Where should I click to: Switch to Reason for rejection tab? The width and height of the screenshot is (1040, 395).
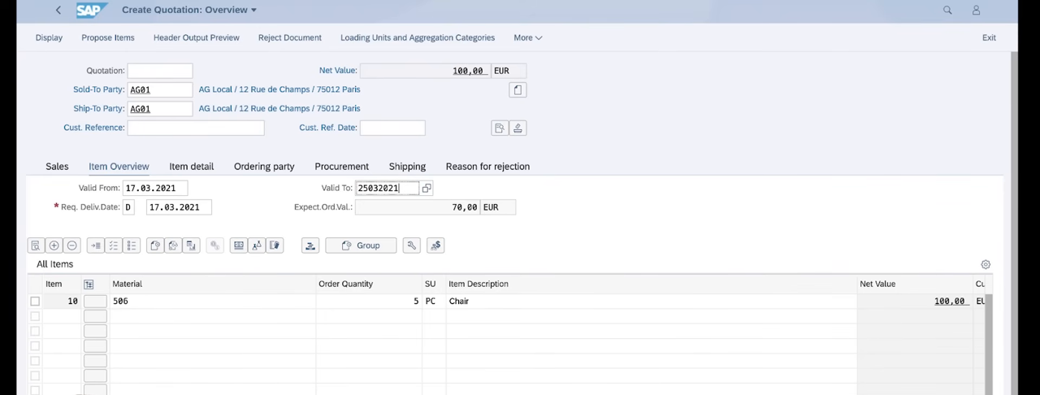coord(487,167)
